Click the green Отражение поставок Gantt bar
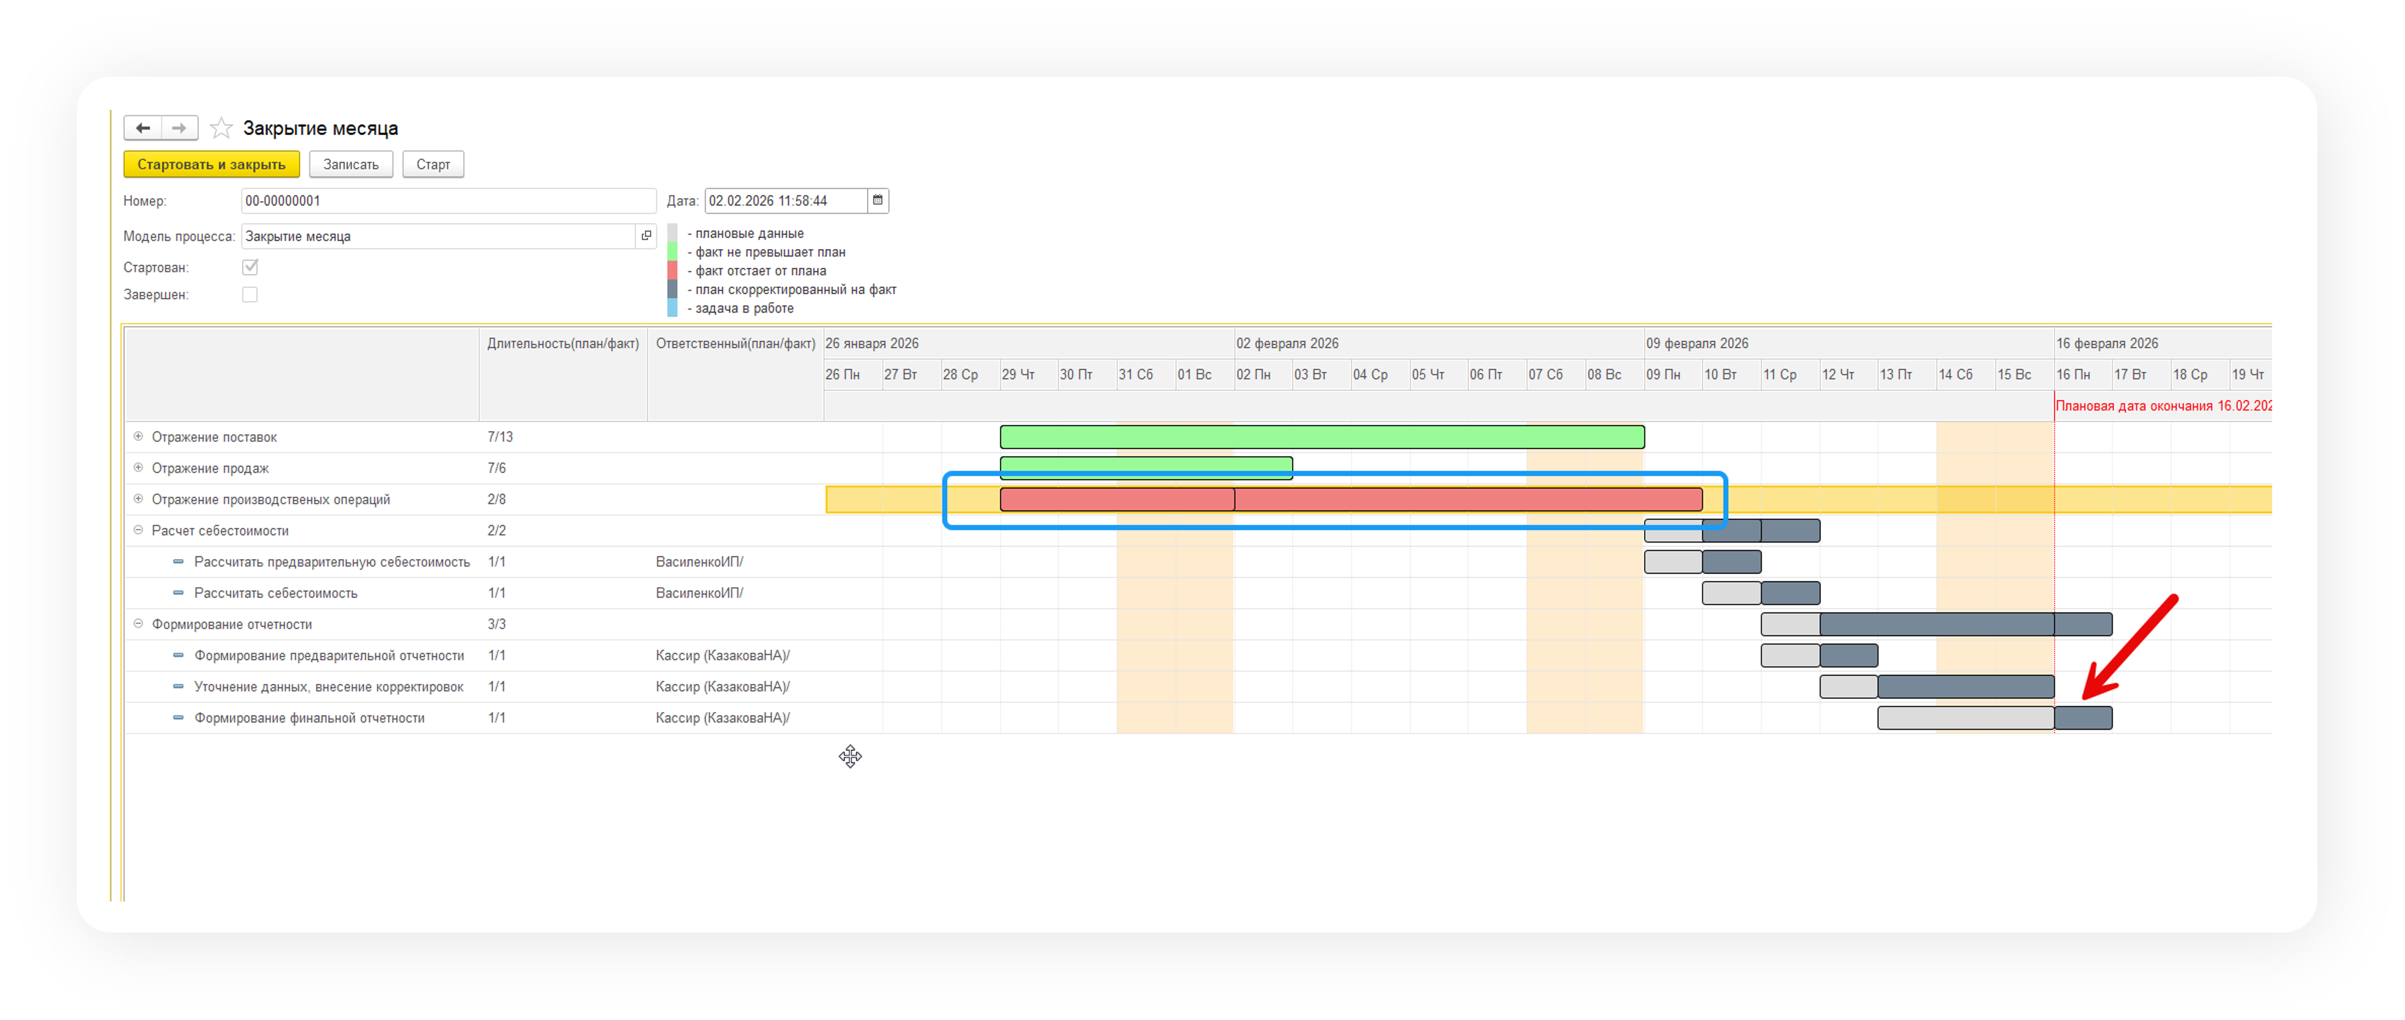Image resolution: width=2405 pixels, height=1020 pixels. coord(1321,437)
